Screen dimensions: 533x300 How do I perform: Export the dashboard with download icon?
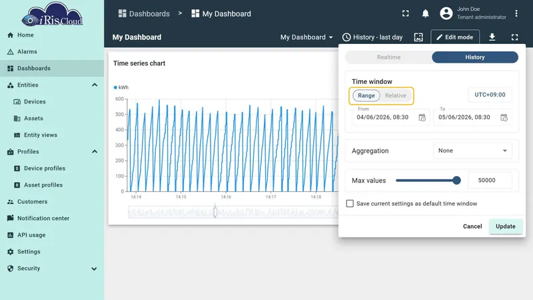[x=492, y=37]
